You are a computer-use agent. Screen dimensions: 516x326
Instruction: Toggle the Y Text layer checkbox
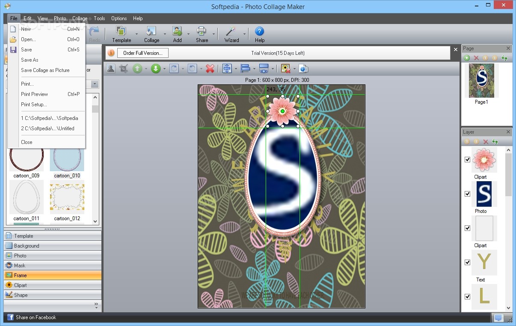(467, 262)
